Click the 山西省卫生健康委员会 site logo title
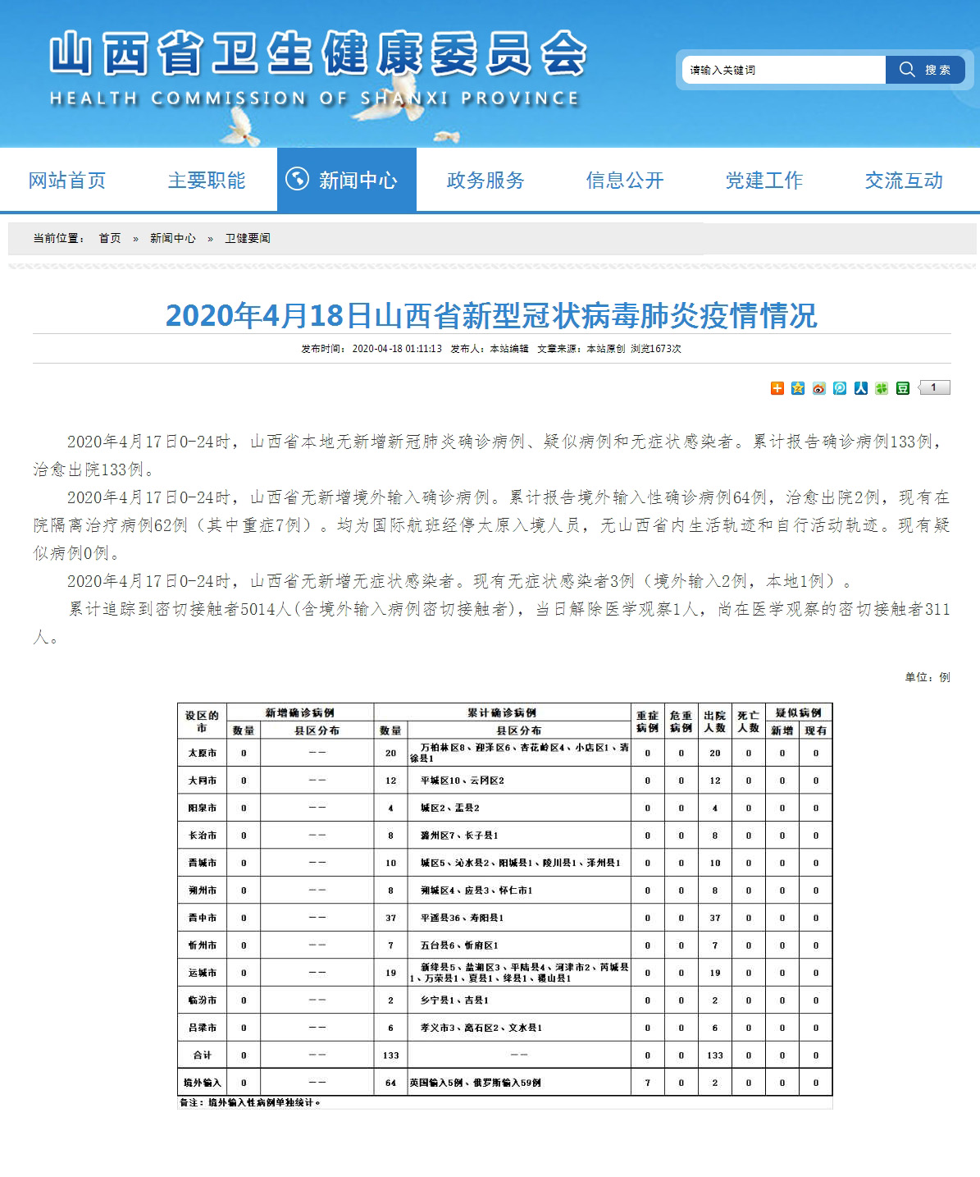This screenshot has width=980, height=1177. 318,53
